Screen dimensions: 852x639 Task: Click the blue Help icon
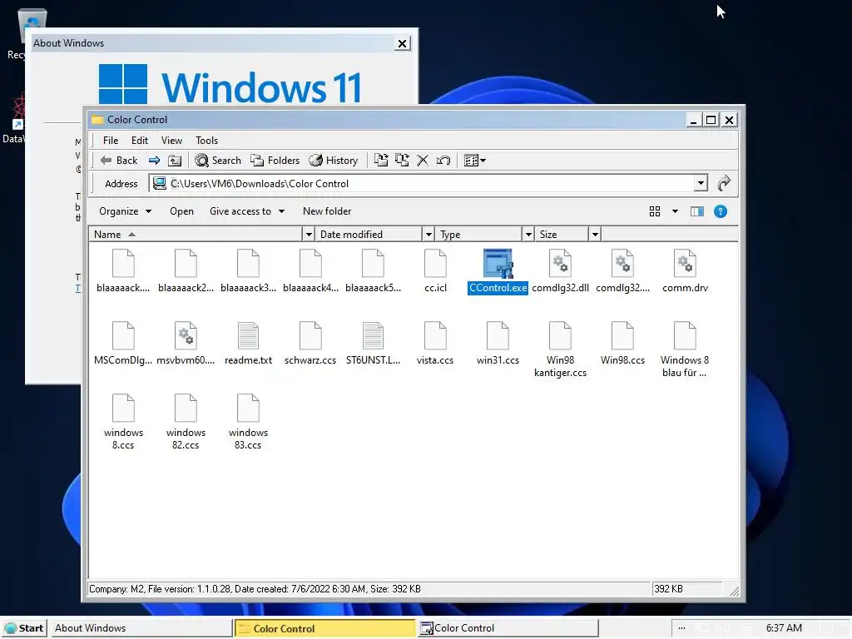pyautogui.click(x=721, y=211)
